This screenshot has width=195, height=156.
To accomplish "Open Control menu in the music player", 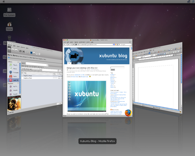I will [23, 47].
